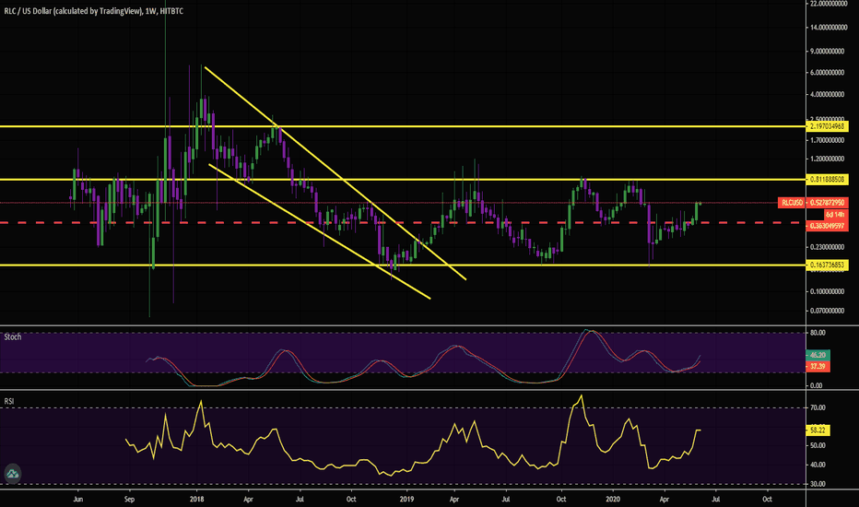
Task: Click the 1.200000000 price axis label
Action: 828,159
